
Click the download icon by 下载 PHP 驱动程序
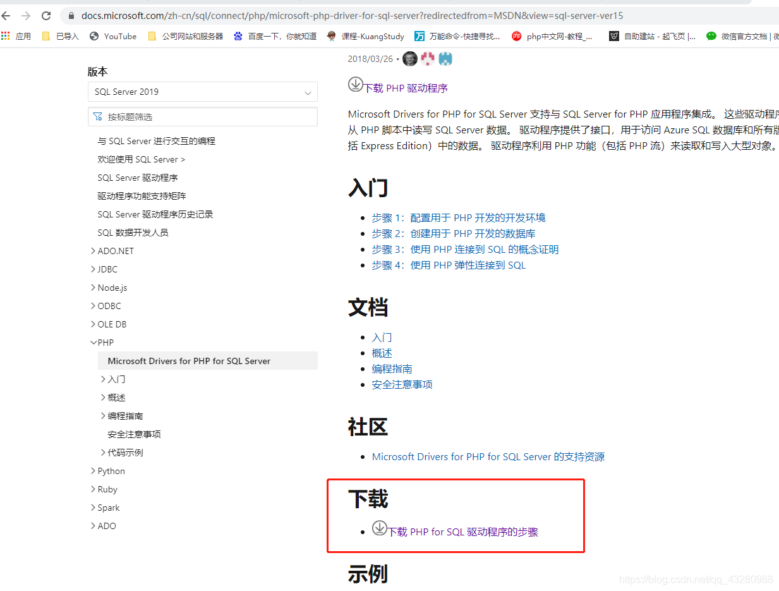click(356, 83)
